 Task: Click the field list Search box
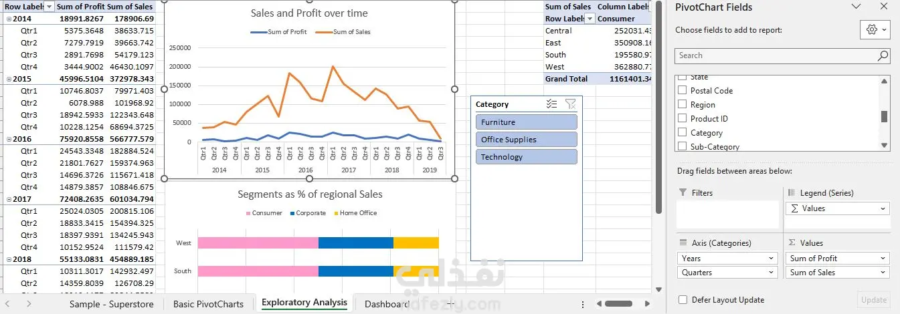tap(775, 56)
